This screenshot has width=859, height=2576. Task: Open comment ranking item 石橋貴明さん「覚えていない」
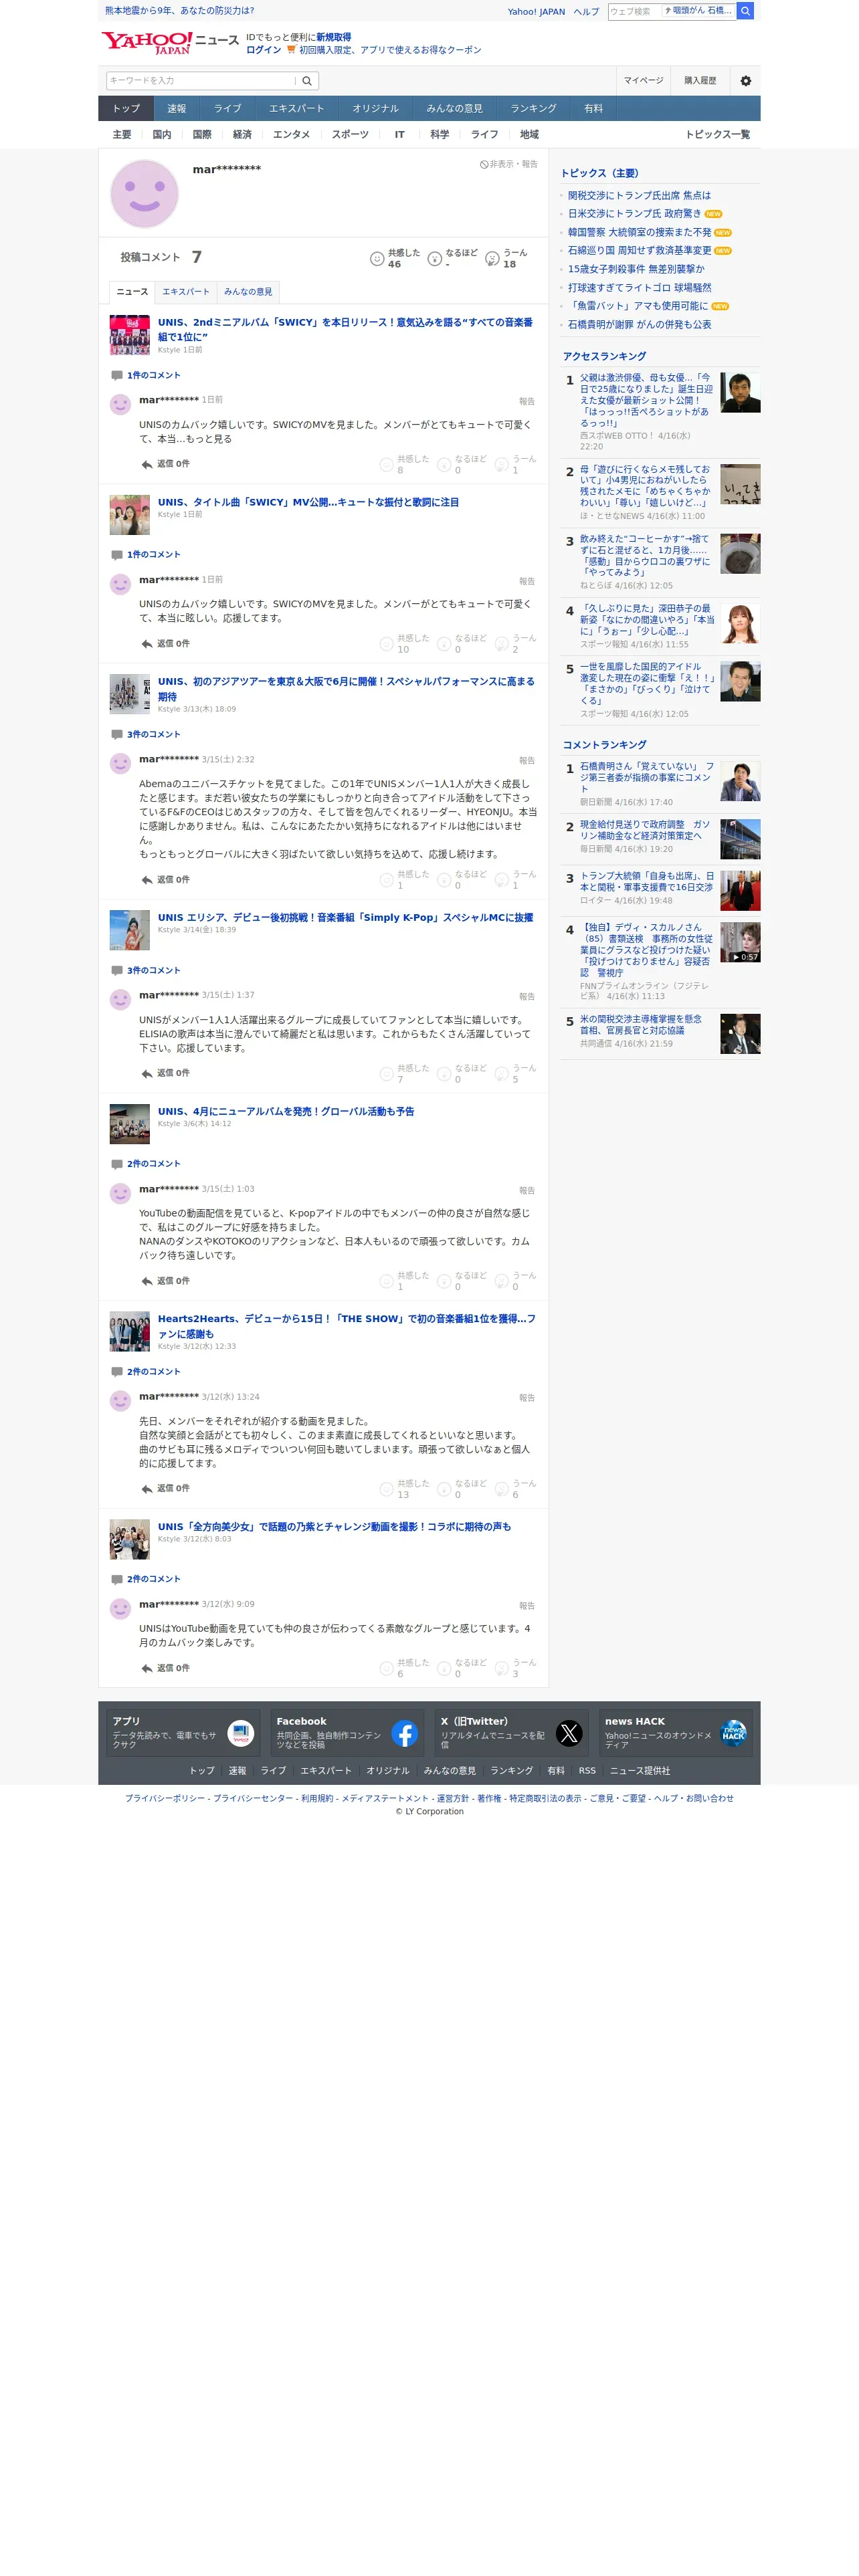[647, 777]
